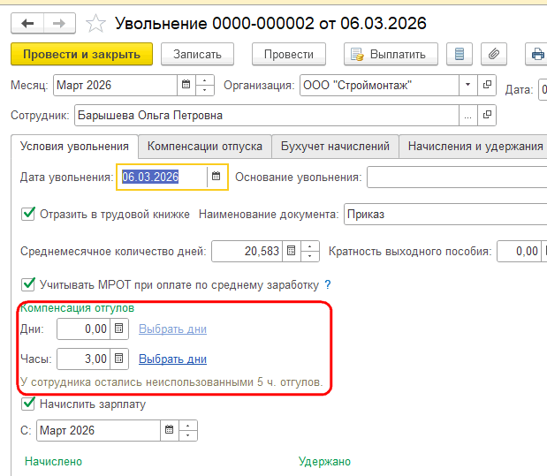Image resolution: width=547 pixels, height=476 pixels.
Task: Click the Организация field ООО Строймонтаж
Action: tap(379, 85)
